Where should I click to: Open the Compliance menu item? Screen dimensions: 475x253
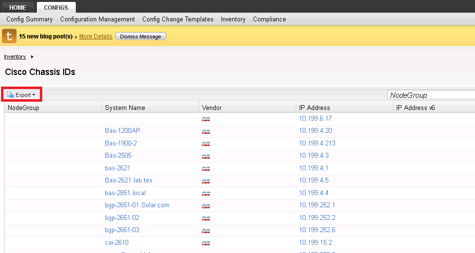pyautogui.click(x=269, y=19)
